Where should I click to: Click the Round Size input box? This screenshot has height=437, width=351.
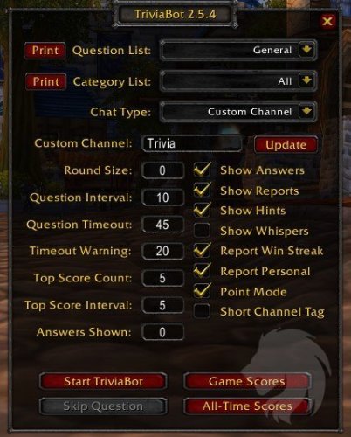click(x=162, y=170)
